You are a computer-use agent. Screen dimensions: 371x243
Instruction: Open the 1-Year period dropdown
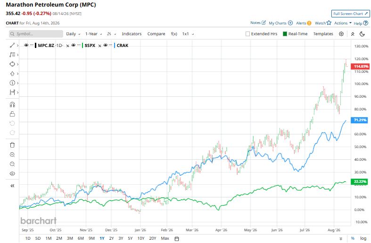coord(94,34)
